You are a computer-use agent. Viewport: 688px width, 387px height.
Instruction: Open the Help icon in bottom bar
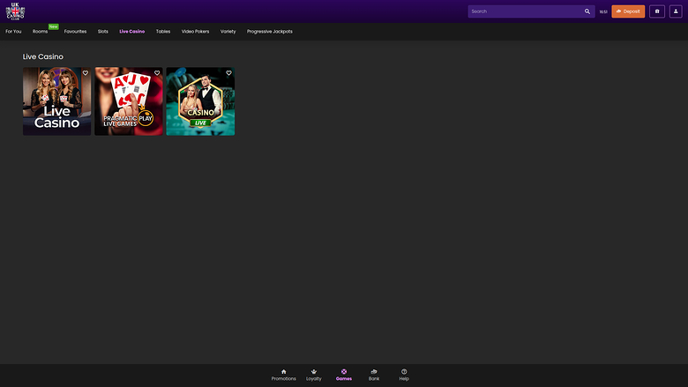pyautogui.click(x=404, y=374)
